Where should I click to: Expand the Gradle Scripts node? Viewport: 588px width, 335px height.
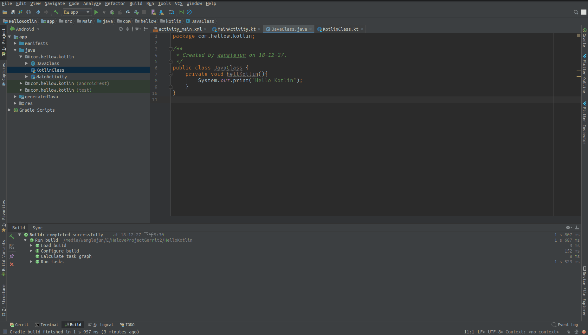click(10, 110)
